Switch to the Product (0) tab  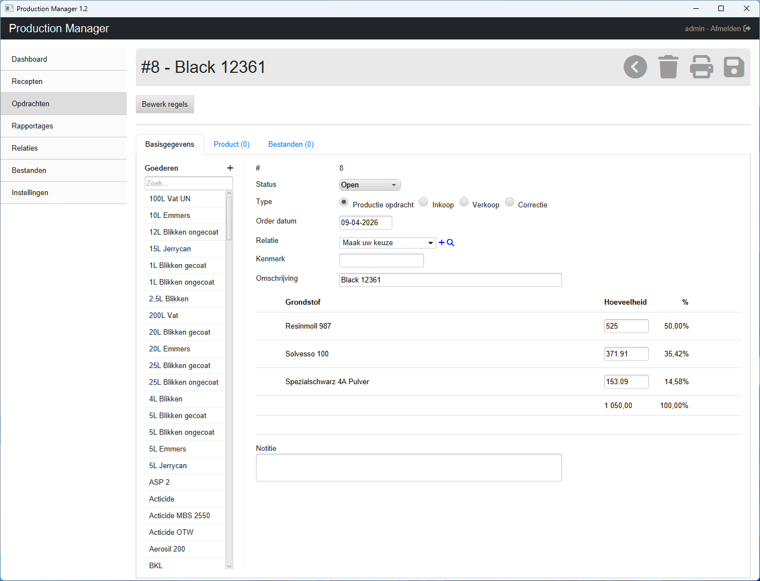point(231,145)
